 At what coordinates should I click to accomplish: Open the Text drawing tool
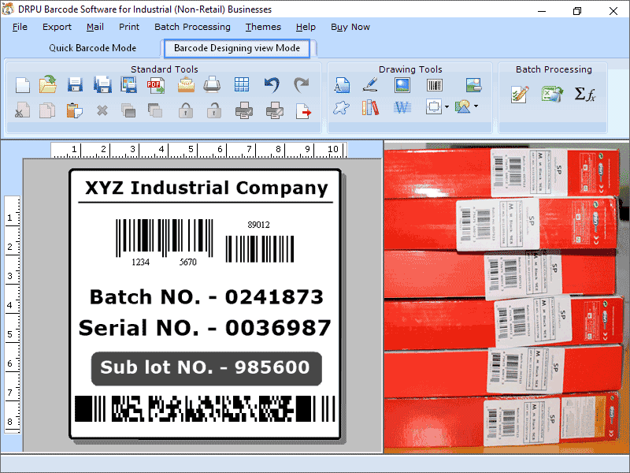click(x=342, y=85)
